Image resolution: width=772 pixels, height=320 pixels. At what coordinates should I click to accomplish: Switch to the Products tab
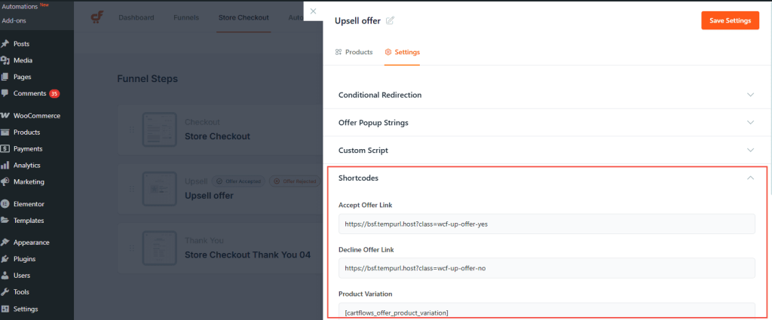(354, 52)
